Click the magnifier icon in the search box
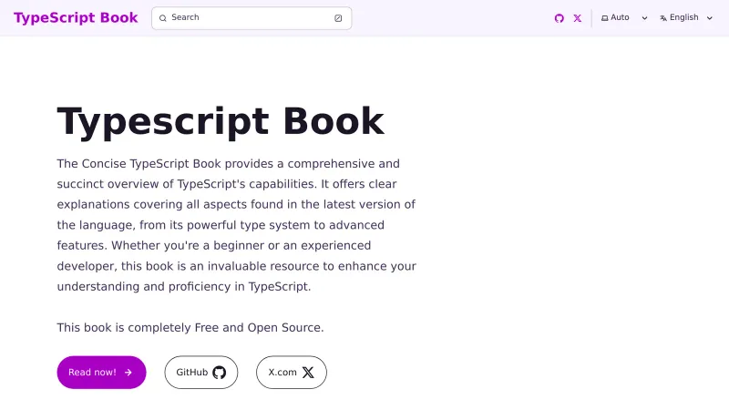The width and height of the screenshot is (729, 410). coord(163,18)
